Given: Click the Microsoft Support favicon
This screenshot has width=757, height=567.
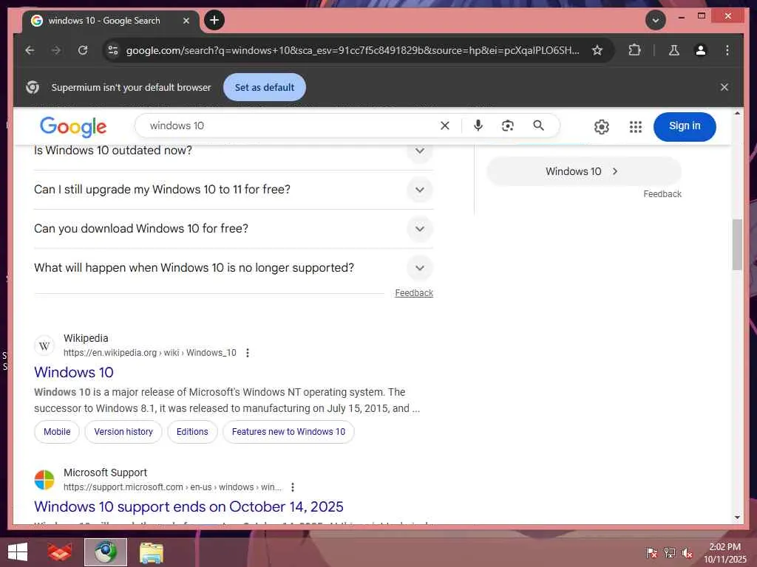Looking at the screenshot, I should (44, 480).
